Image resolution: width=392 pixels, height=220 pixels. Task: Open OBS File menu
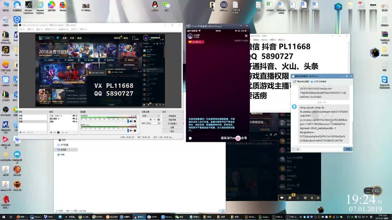[x=21, y=29]
